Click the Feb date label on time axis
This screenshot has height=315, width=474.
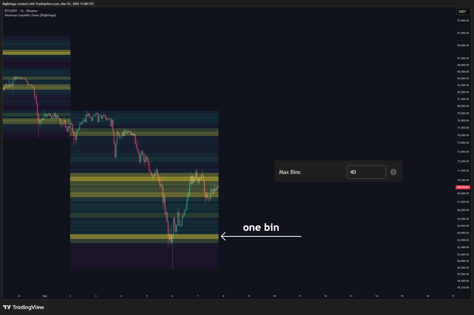[x=45, y=296]
